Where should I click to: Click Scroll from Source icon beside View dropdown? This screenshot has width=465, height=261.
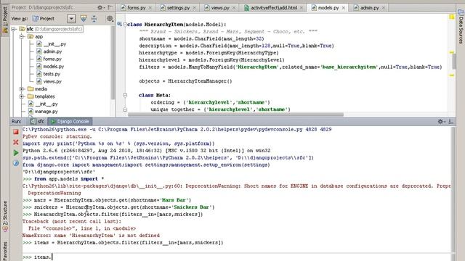(x=84, y=19)
